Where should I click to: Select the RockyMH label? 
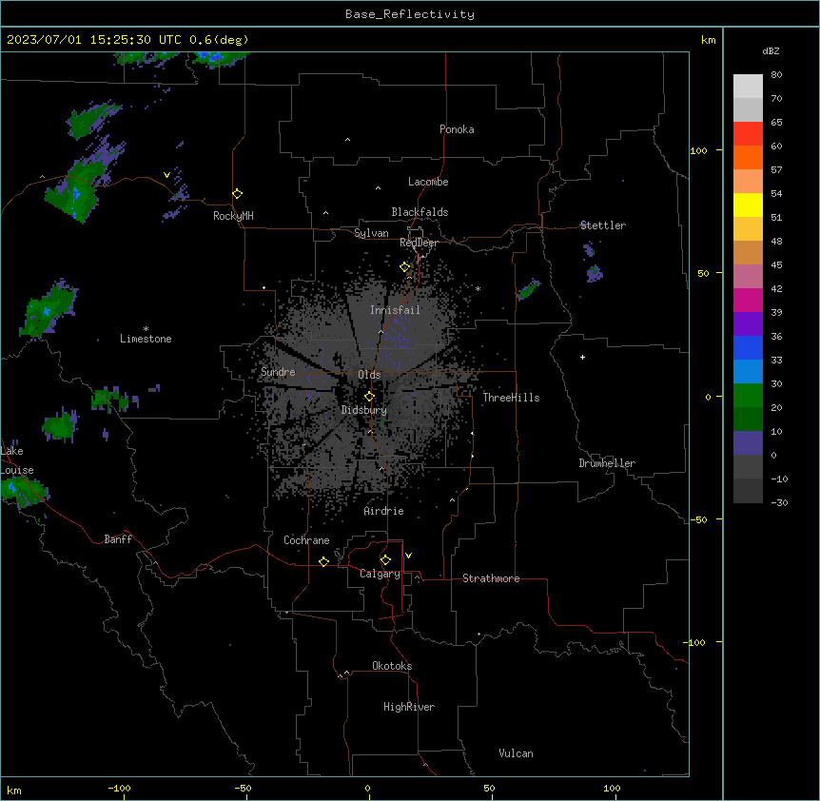pos(233,216)
